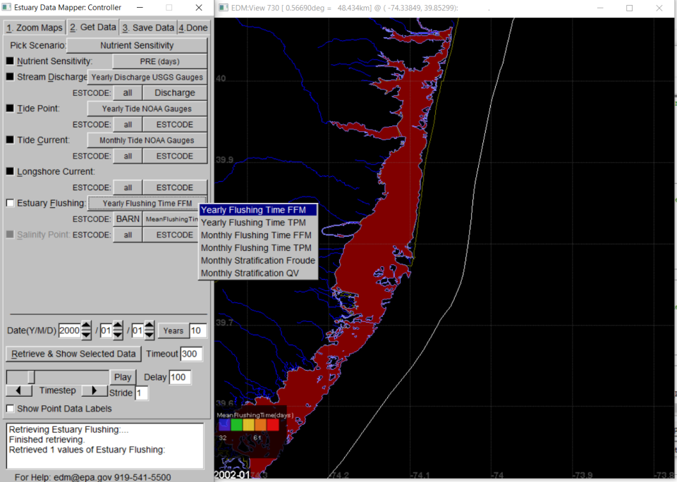Increase the year with up arrow
This screenshot has height=482, width=677.
click(86, 326)
